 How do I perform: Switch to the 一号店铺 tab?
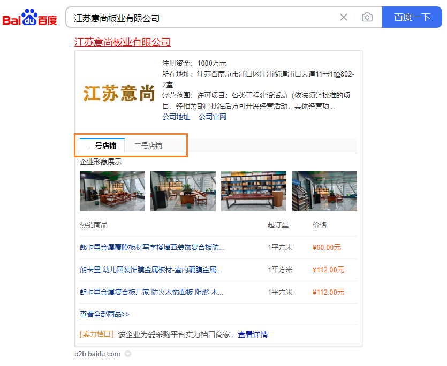point(102,146)
